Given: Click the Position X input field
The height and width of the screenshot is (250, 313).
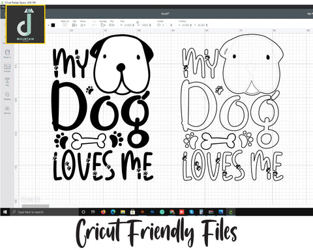Looking at the screenshot, I should [186, 25].
